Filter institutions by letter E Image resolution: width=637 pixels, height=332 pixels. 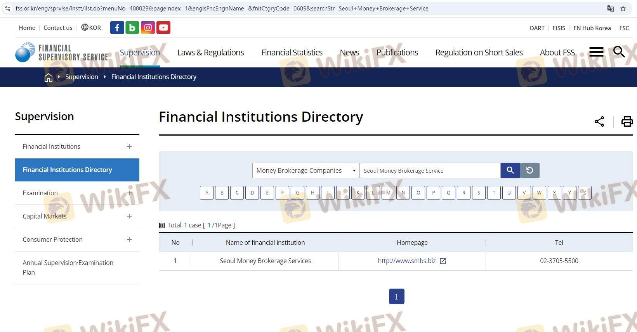267,193
